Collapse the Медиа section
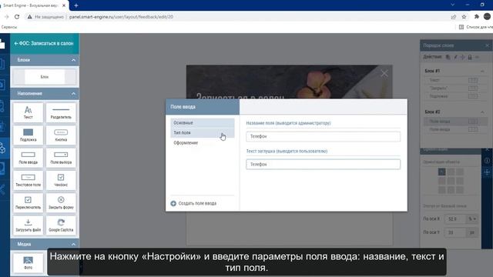Screen dimensions: 493x277 pos(73,244)
